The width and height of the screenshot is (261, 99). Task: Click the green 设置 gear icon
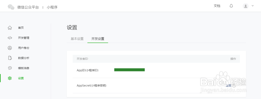coord(10,78)
